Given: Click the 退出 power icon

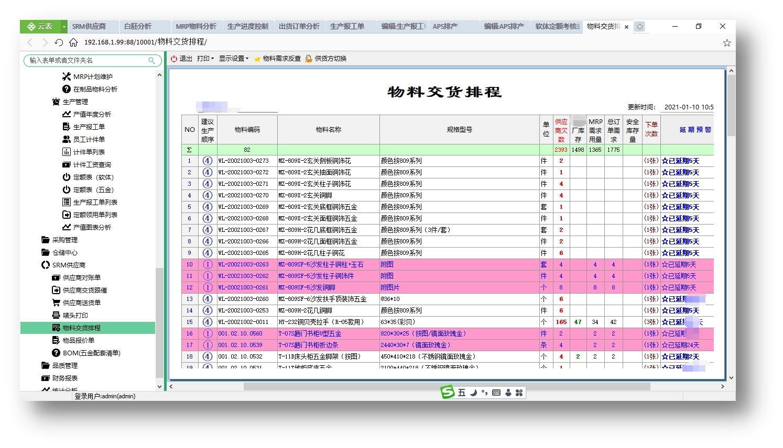Looking at the screenshot, I should coord(174,59).
